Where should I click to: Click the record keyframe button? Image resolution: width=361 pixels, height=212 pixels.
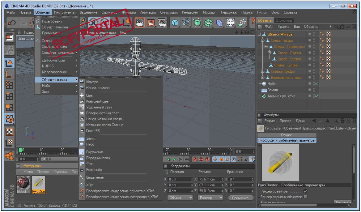point(195,159)
